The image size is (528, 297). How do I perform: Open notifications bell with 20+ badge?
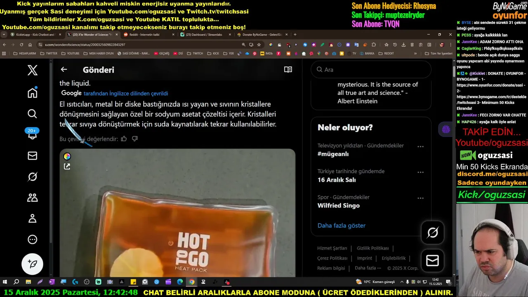click(x=32, y=133)
